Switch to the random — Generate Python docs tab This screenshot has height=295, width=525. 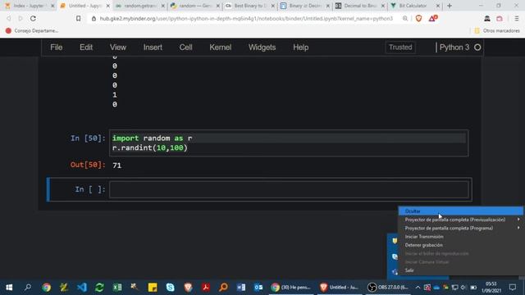pyautogui.click(x=194, y=6)
